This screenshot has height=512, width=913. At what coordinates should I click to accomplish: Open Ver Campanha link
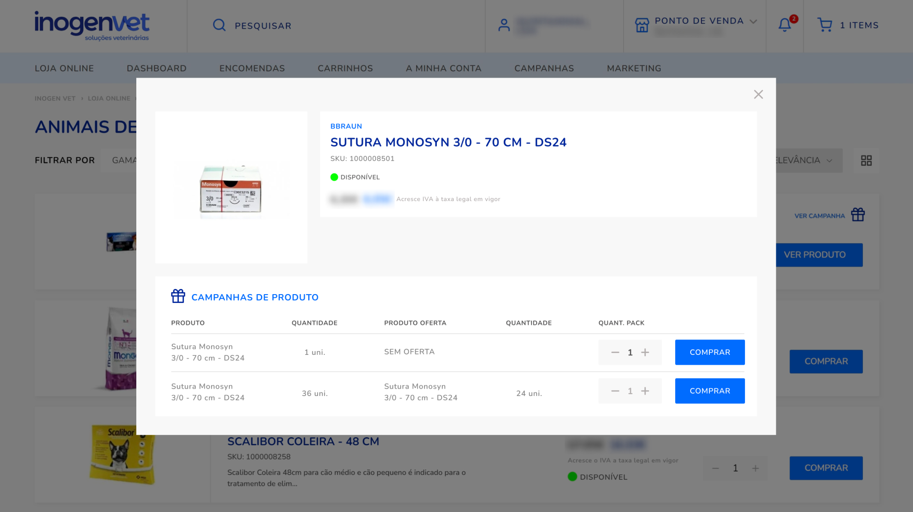coord(819,216)
